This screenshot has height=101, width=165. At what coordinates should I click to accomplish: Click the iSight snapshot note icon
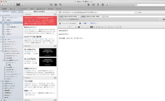coord(94,5)
